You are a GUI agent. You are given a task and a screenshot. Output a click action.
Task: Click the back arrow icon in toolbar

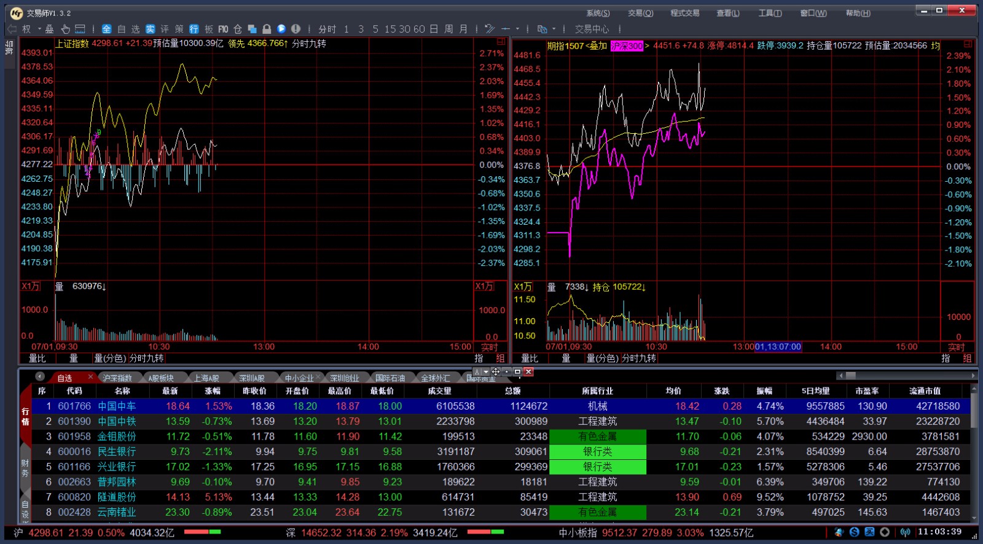(12, 29)
